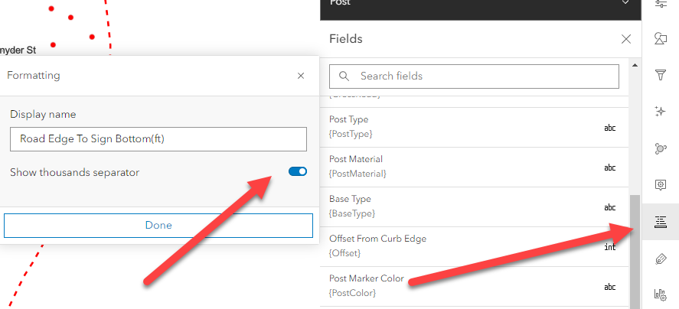Expand the Post layer dropdown chevron

click(x=626, y=4)
